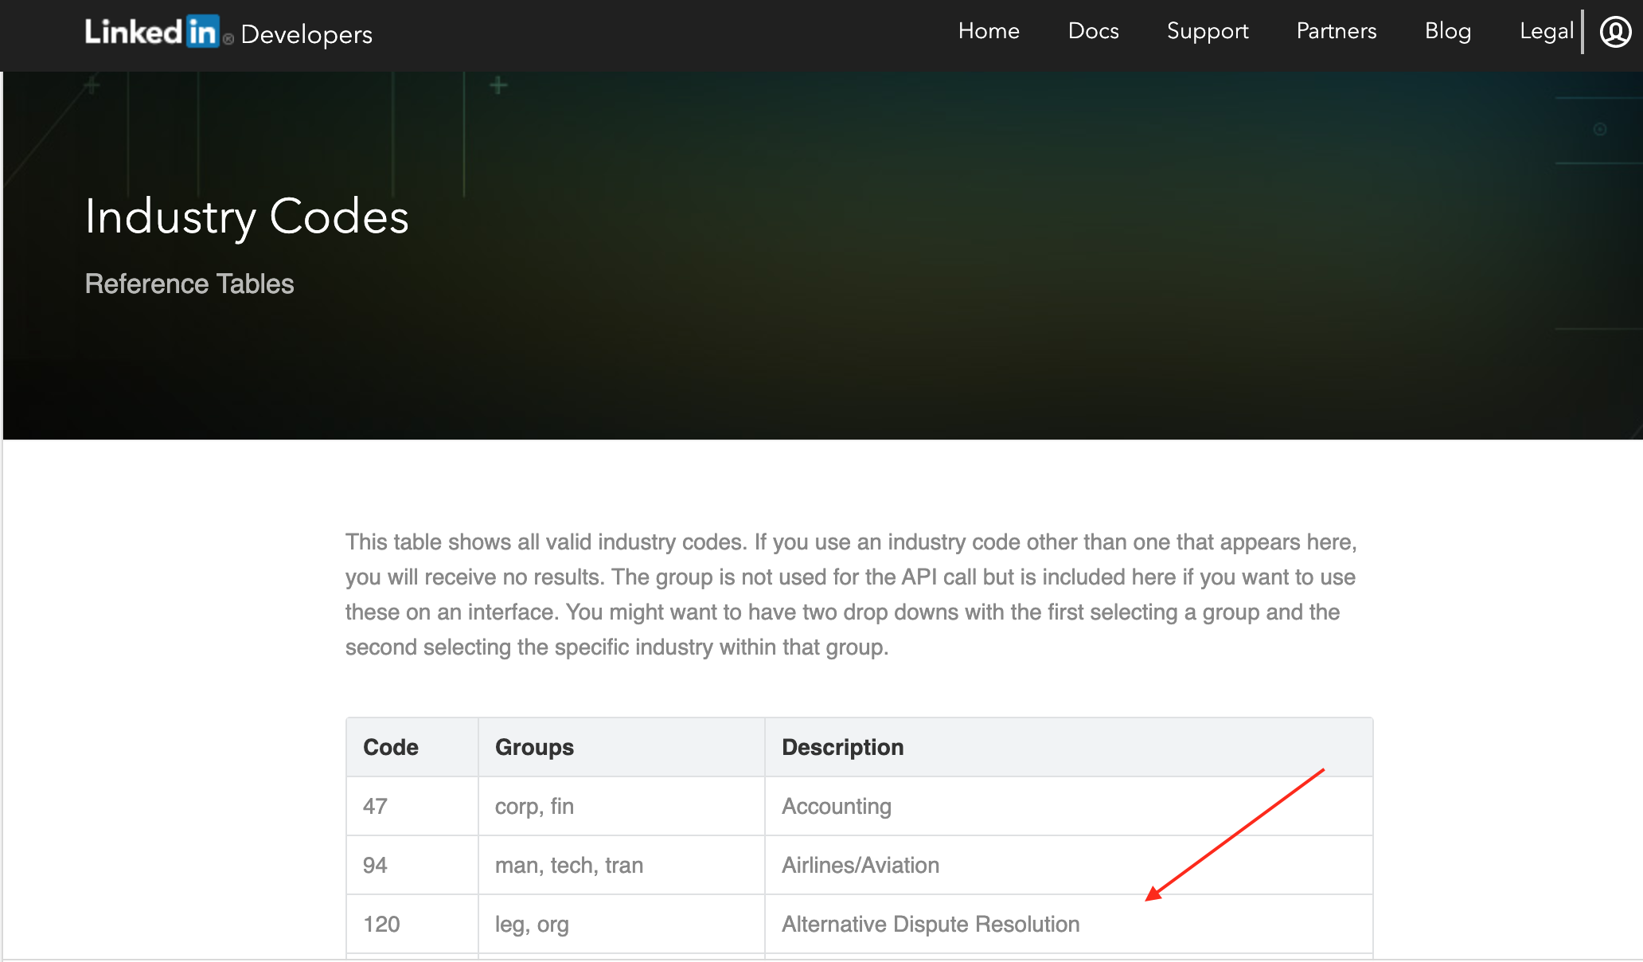Select the 'corp, fin' groups cell
Screen dimensions: 1643x962
pyautogui.click(x=622, y=806)
